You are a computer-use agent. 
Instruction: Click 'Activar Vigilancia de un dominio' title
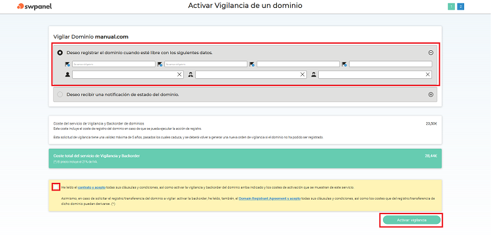(245, 6)
